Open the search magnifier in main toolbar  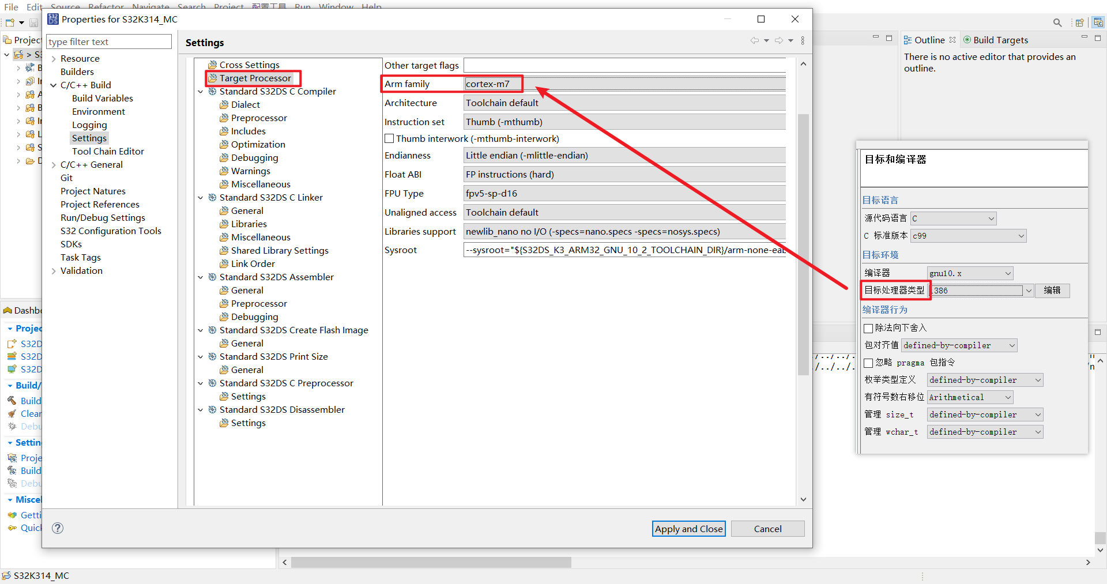point(1057,22)
